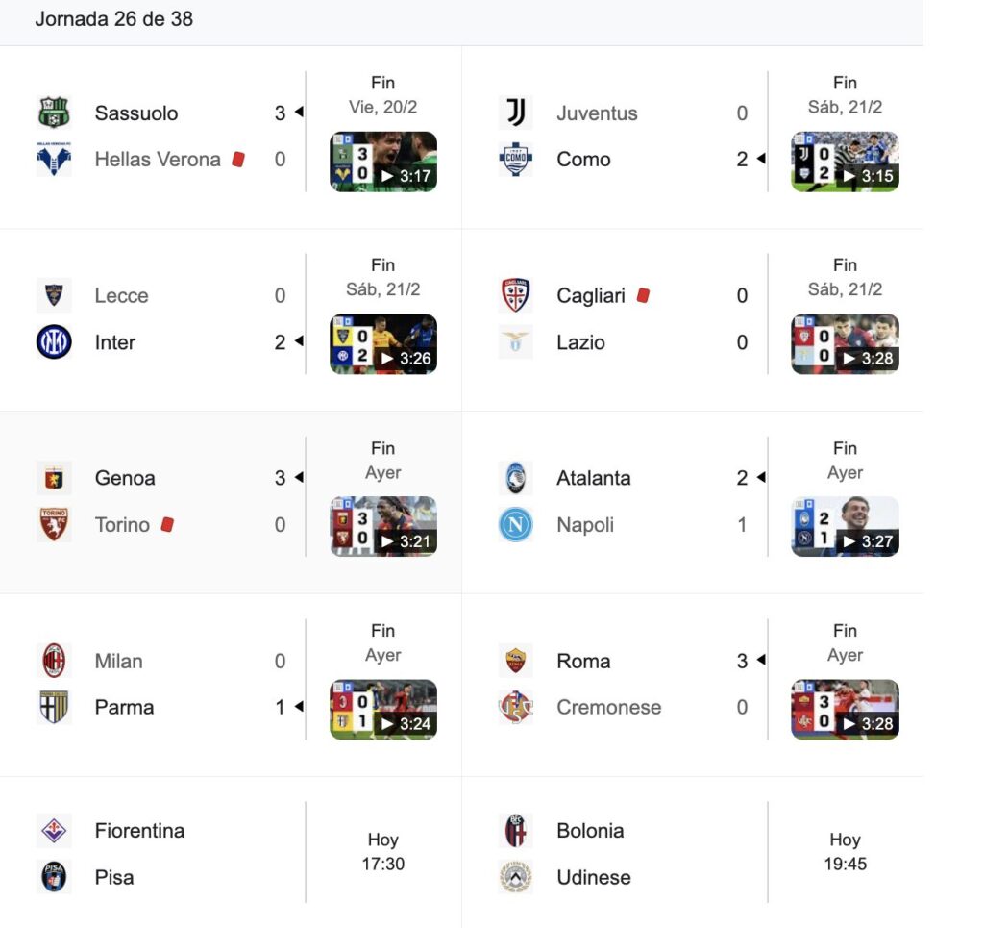Image resolution: width=984 pixels, height=928 pixels.
Task: Play Milan vs Parma highlights video
Action: coord(383,710)
